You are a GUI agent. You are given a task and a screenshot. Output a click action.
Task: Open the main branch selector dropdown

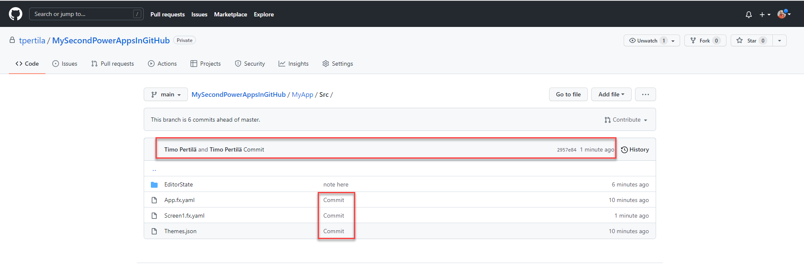coord(166,95)
